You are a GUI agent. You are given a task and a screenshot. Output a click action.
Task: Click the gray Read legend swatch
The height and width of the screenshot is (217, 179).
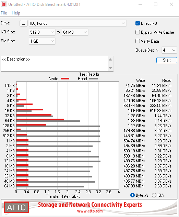pos(93,79)
